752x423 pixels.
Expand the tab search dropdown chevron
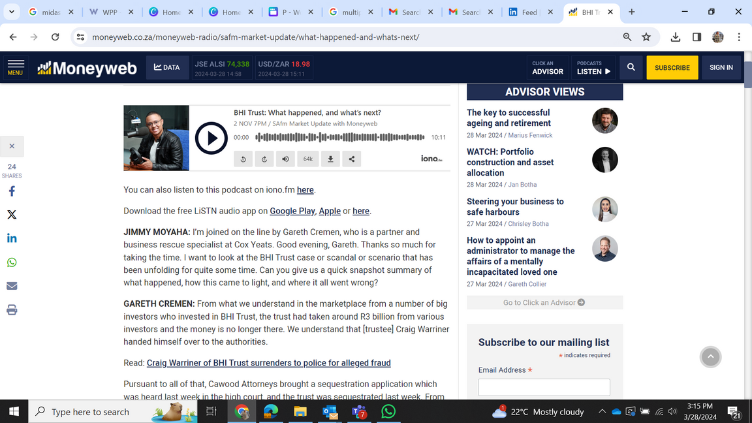(12, 12)
